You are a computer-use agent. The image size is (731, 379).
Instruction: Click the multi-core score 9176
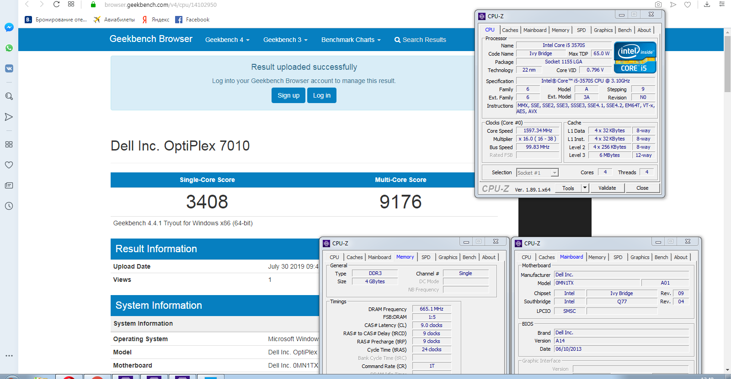pyautogui.click(x=400, y=202)
